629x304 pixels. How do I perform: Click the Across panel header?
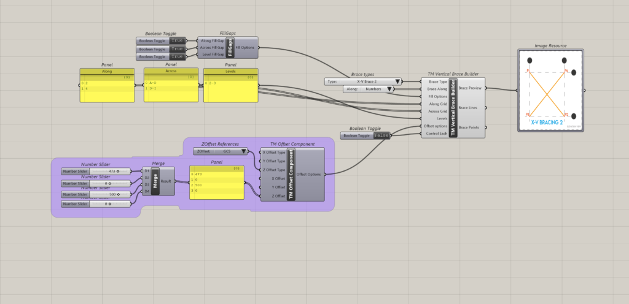[171, 71]
